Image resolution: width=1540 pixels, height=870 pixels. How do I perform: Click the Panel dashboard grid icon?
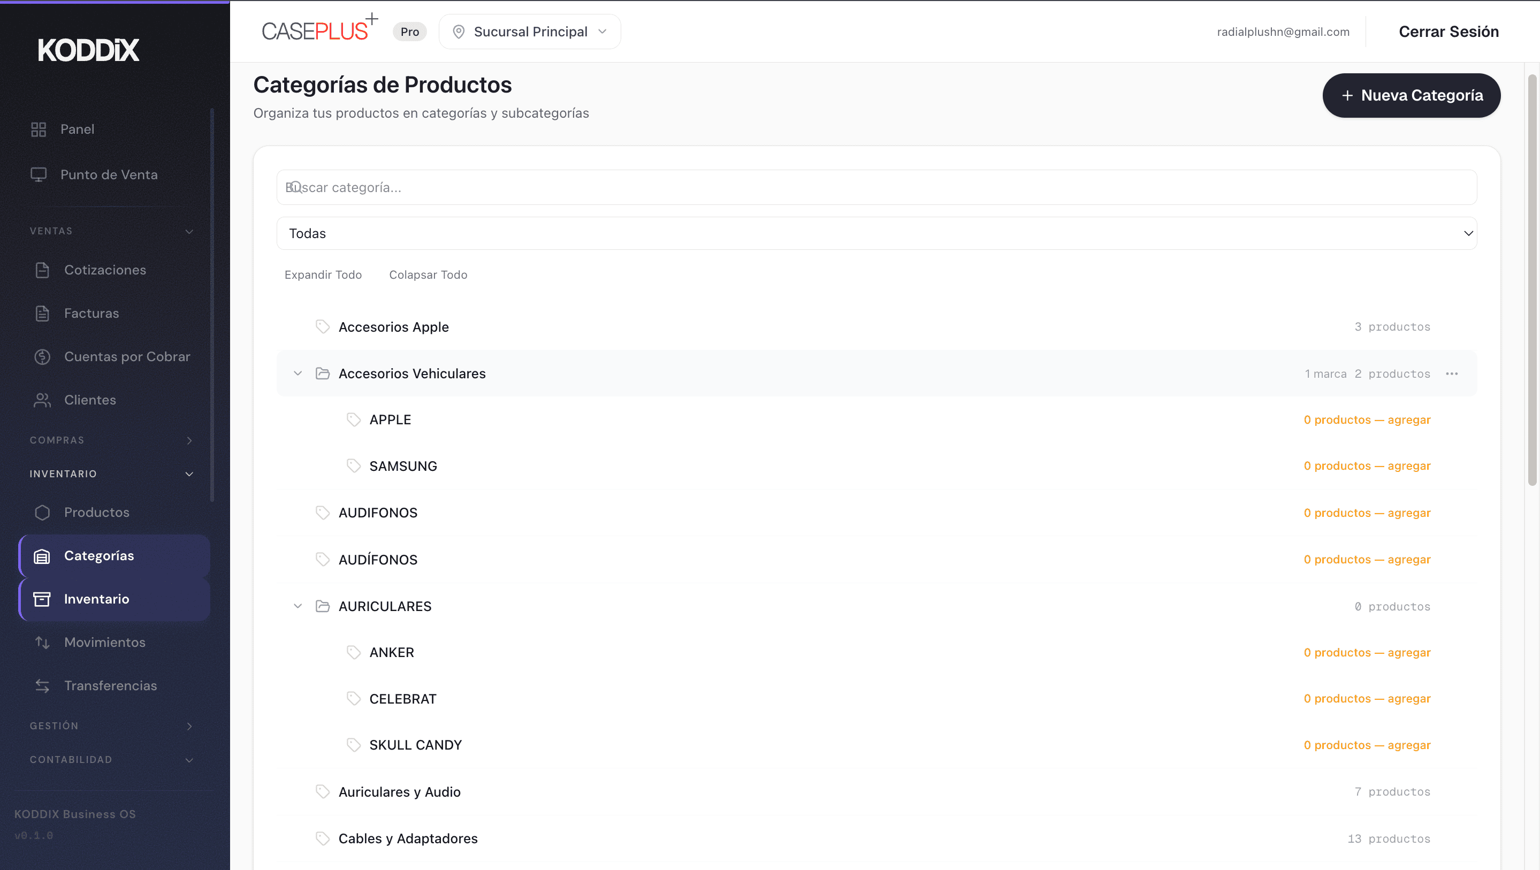pos(39,129)
